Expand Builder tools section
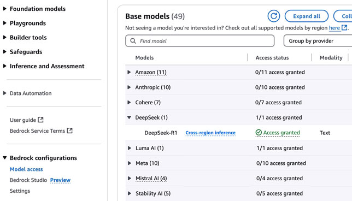Image resolution: width=352 pixels, height=201 pixels. tap(4, 38)
